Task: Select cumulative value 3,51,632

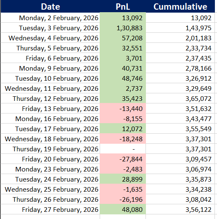Action: (x=180, y=108)
